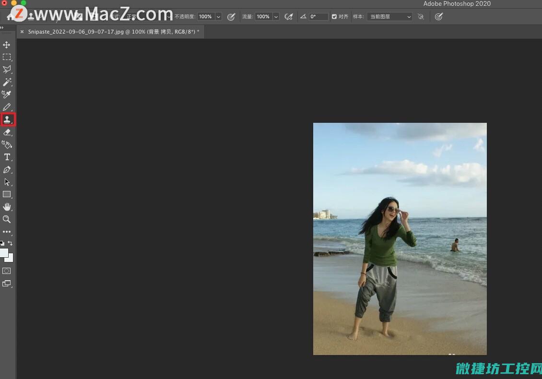This screenshot has width=542, height=379.
Task: Expand the toolbox with the double-arrow
Action: pos(2,28)
